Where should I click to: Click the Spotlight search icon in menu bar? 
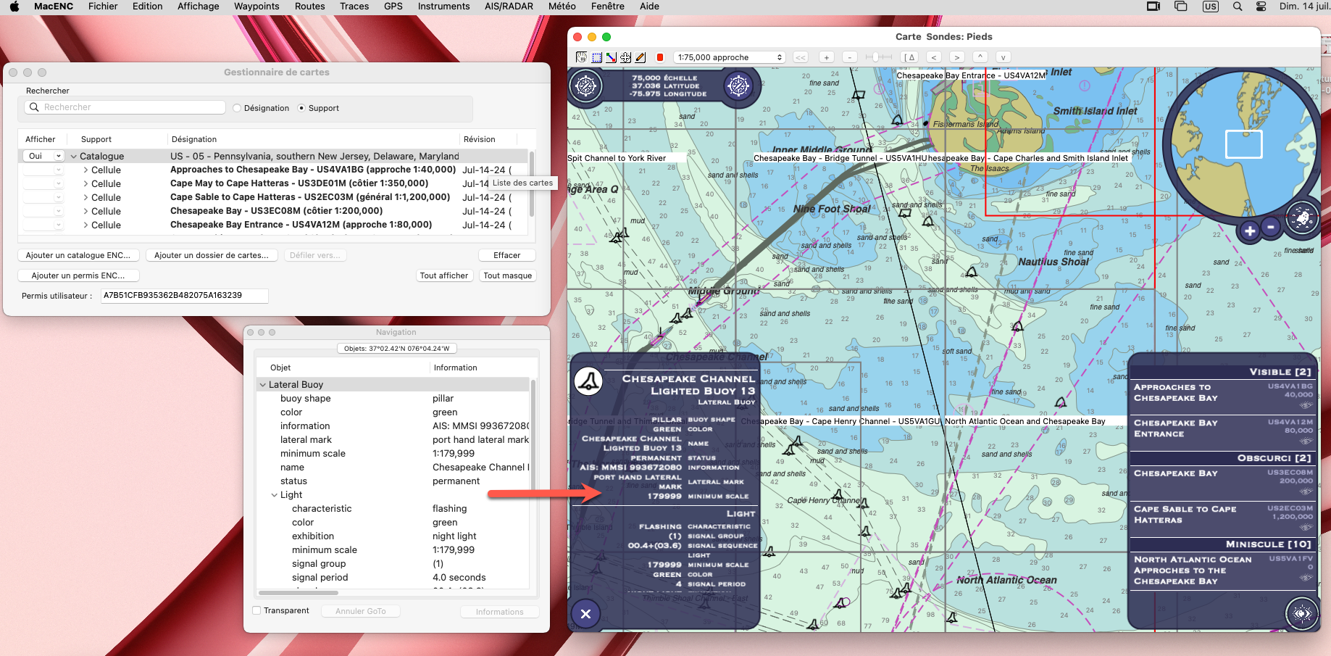[x=1238, y=7]
